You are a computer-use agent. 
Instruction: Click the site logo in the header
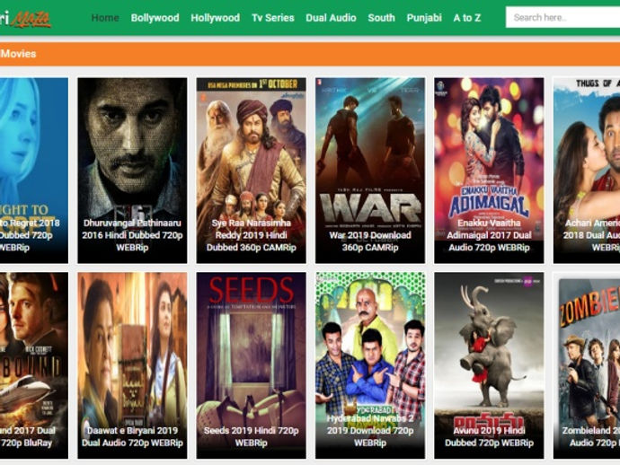[25, 19]
